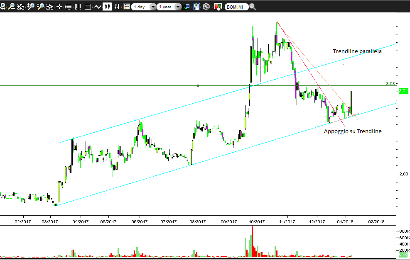The image size is (410, 260).
Task: Click the tallest red volume bar
Action: [x=252, y=242]
